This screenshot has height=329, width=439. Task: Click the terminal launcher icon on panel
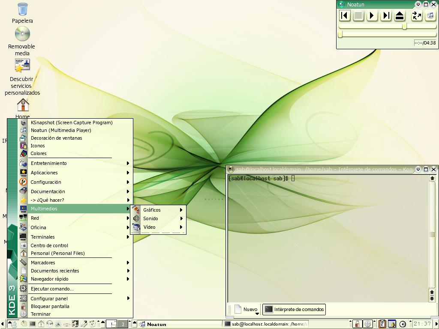[x=33, y=324]
